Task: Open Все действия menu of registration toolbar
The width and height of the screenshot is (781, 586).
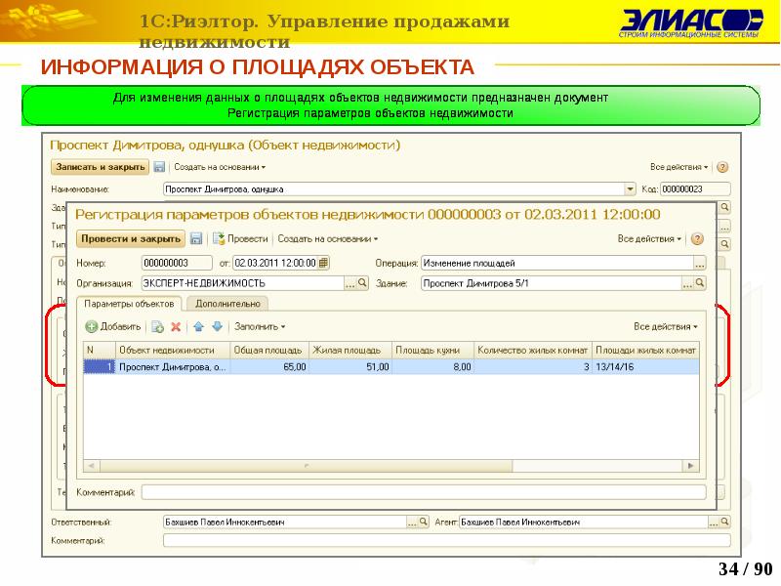Action: click(x=649, y=238)
